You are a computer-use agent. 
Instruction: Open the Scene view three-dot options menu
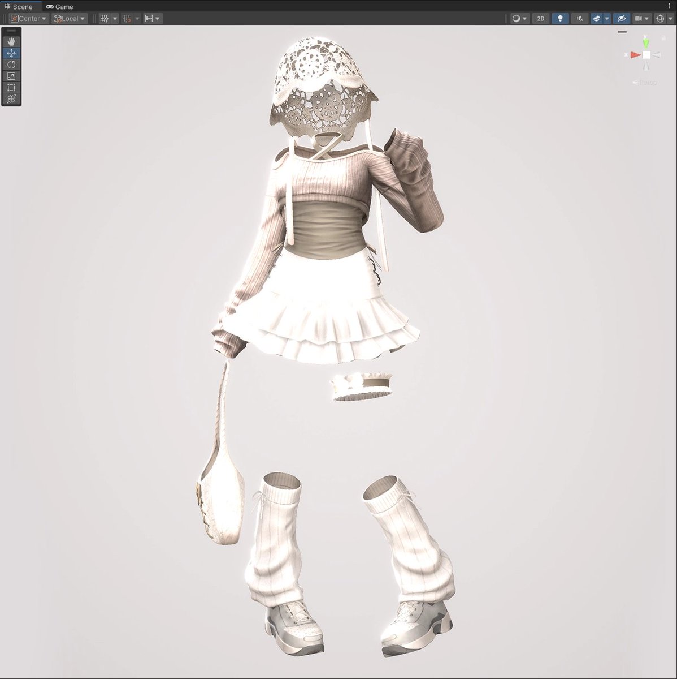[669, 6]
